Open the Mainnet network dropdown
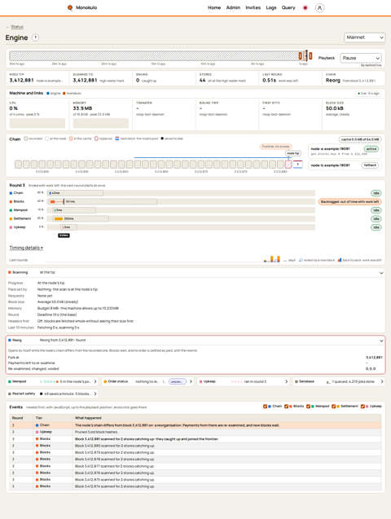Viewport: 391px width, 519px height. coord(364,37)
